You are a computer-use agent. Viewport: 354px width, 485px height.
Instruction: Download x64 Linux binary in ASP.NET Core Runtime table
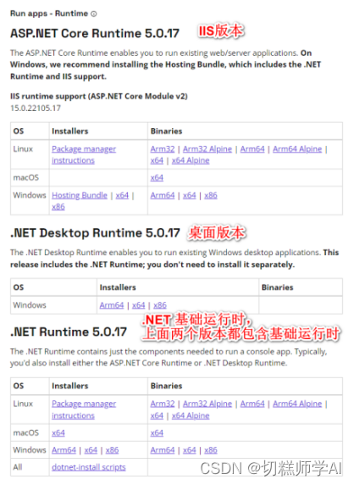point(157,160)
